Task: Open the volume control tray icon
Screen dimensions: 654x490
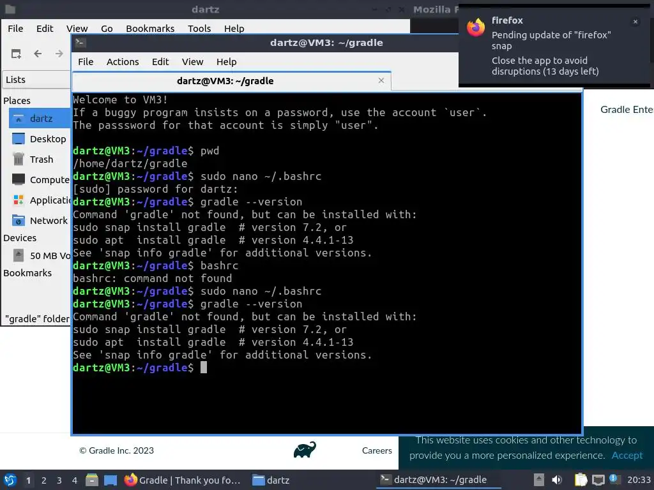Action: 557,480
